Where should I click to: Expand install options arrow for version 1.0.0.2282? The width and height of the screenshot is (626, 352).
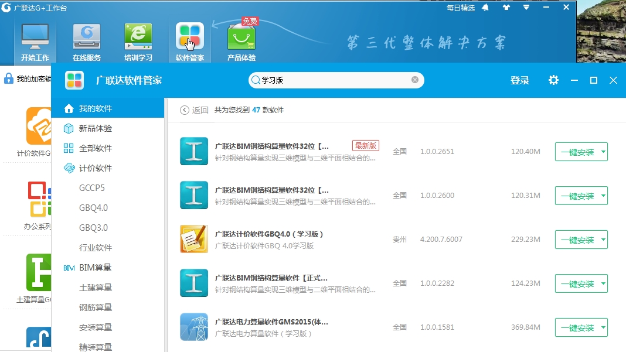[x=603, y=283]
